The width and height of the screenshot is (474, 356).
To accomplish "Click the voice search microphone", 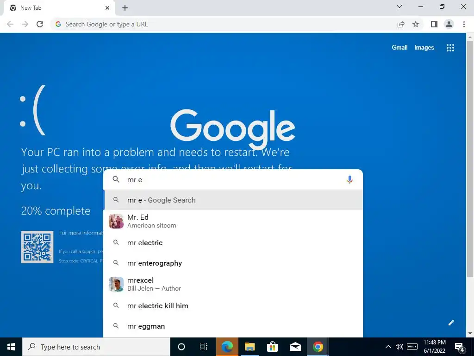I will pyautogui.click(x=349, y=179).
